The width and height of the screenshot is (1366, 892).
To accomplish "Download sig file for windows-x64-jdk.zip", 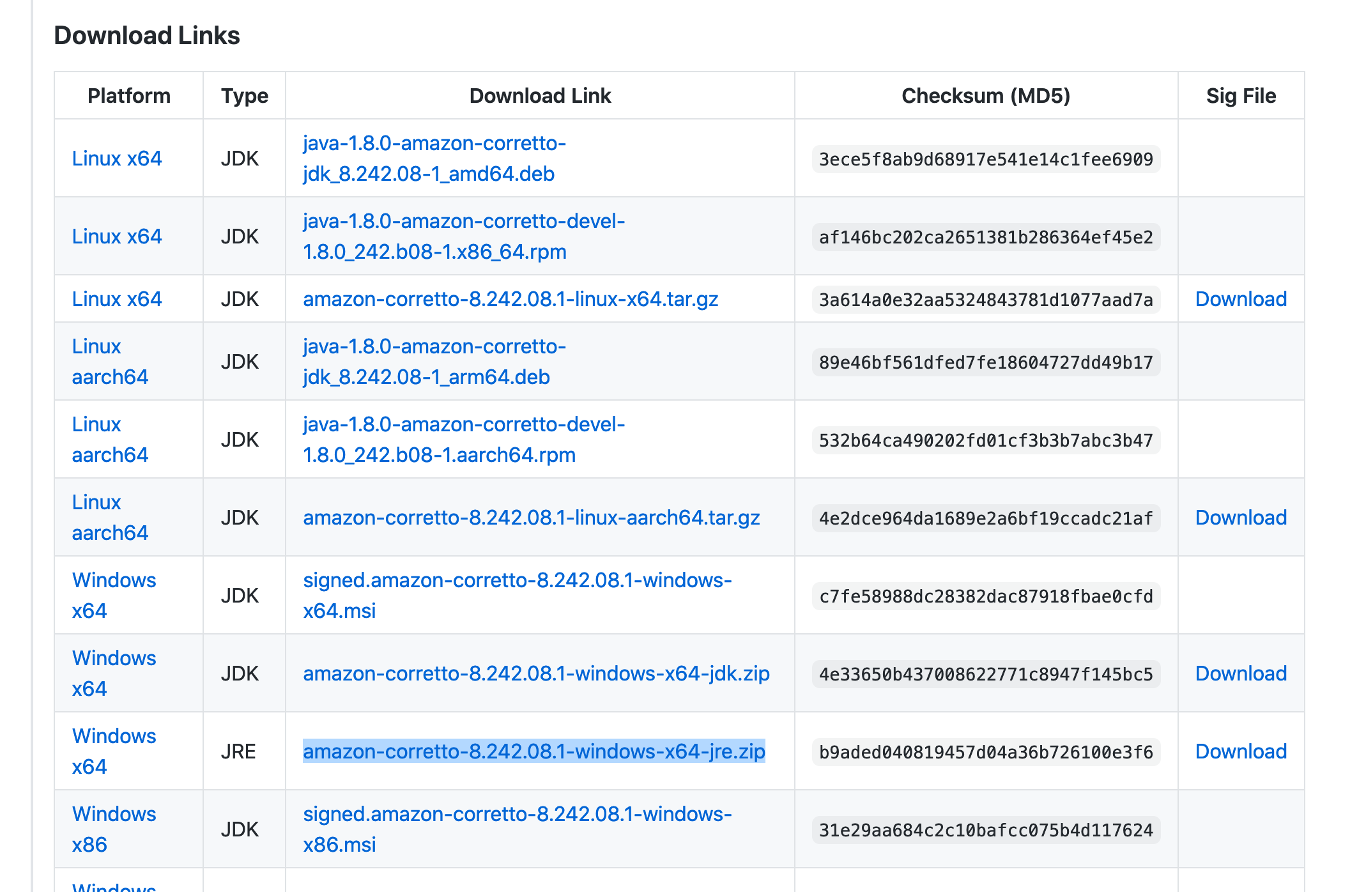I will tap(1240, 673).
